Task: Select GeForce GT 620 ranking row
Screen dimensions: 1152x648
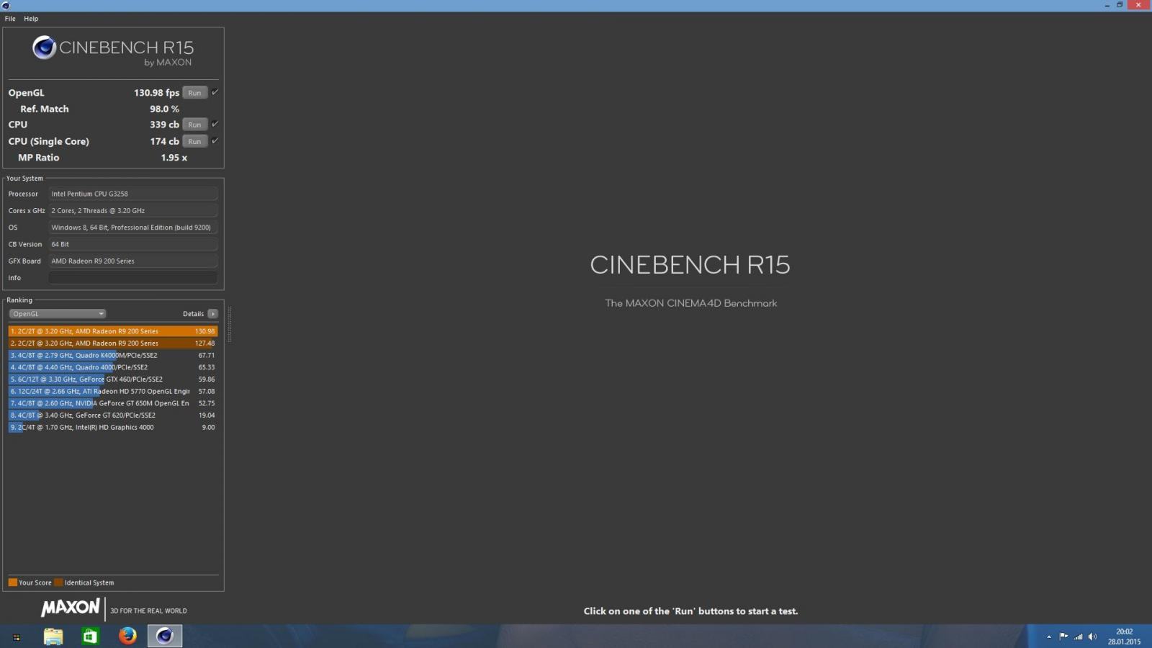Action: (x=113, y=415)
